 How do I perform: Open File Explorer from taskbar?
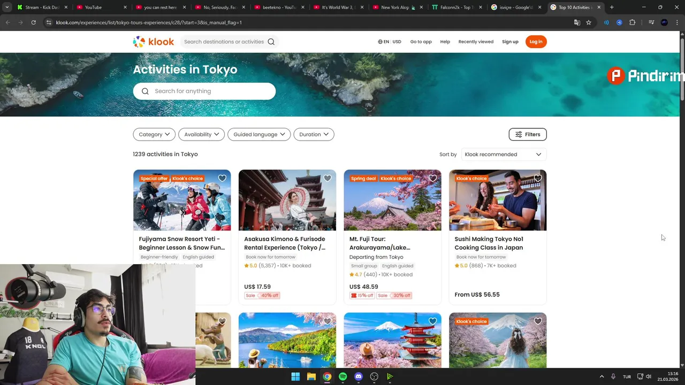click(311, 376)
